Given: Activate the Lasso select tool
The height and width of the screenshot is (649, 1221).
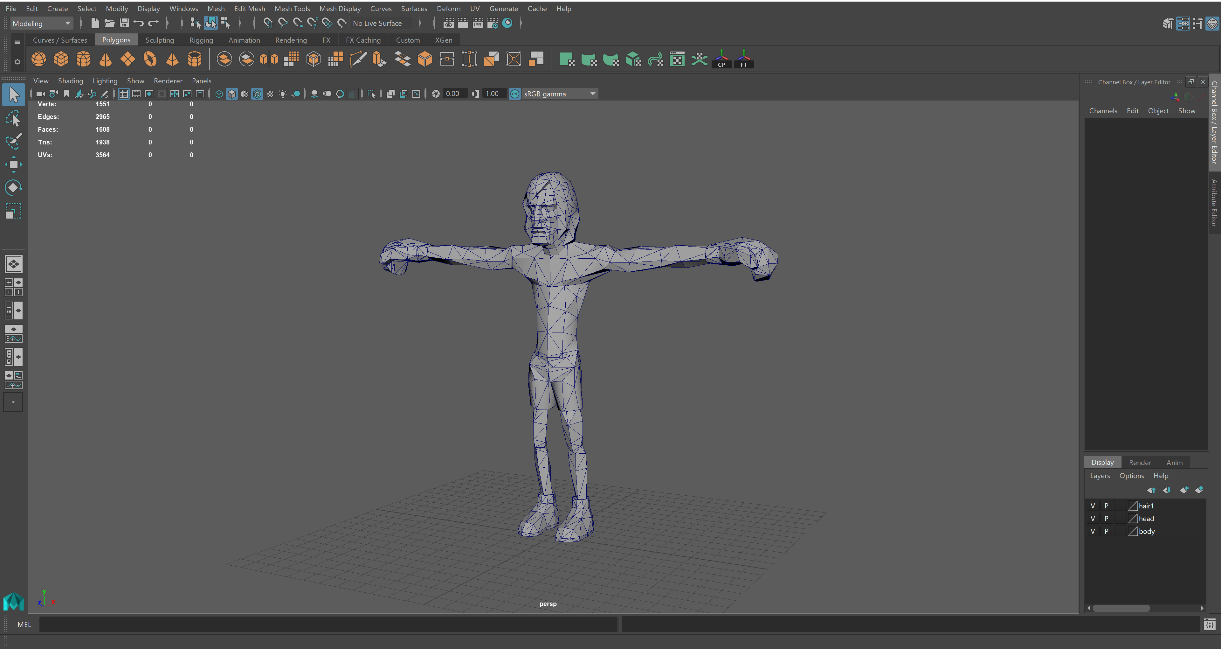Looking at the screenshot, I should click(x=13, y=118).
